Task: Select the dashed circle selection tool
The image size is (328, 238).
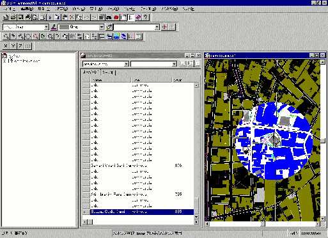Action: [x=28, y=36]
